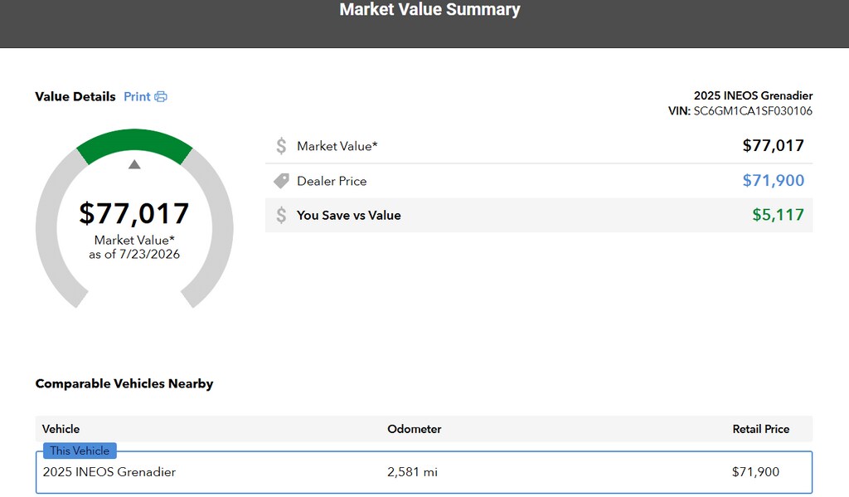Image resolution: width=849 pixels, height=497 pixels.
Task: Select the 2025 INEOS Grenadier table row
Action: click(x=424, y=472)
